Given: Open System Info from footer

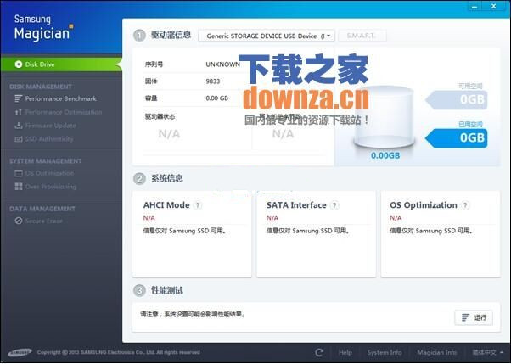Looking at the screenshot, I should click(x=385, y=352).
